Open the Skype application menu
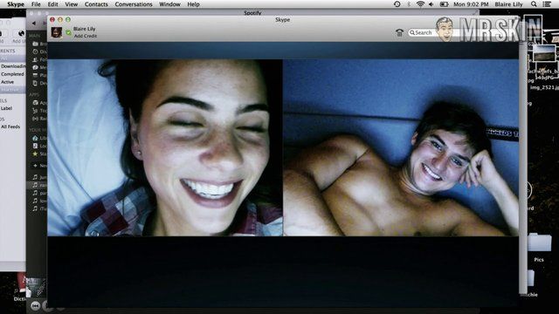Viewport: 559px width, 314px height. point(16,4)
